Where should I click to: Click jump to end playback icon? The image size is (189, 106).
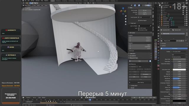point(95,97)
